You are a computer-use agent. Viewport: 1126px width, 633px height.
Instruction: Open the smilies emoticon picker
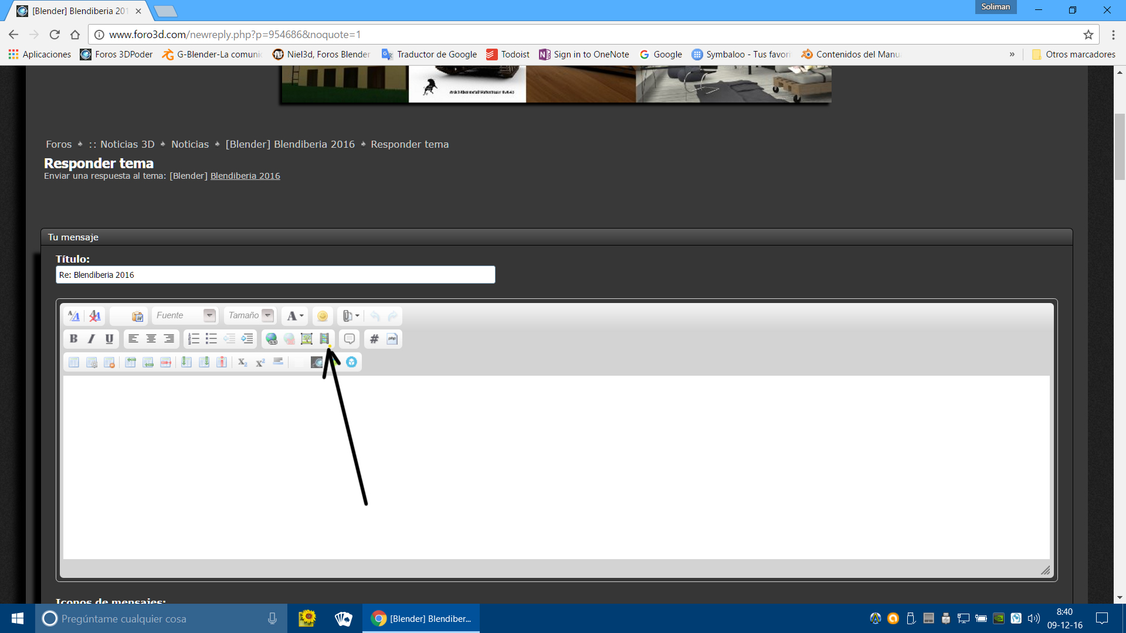323,316
